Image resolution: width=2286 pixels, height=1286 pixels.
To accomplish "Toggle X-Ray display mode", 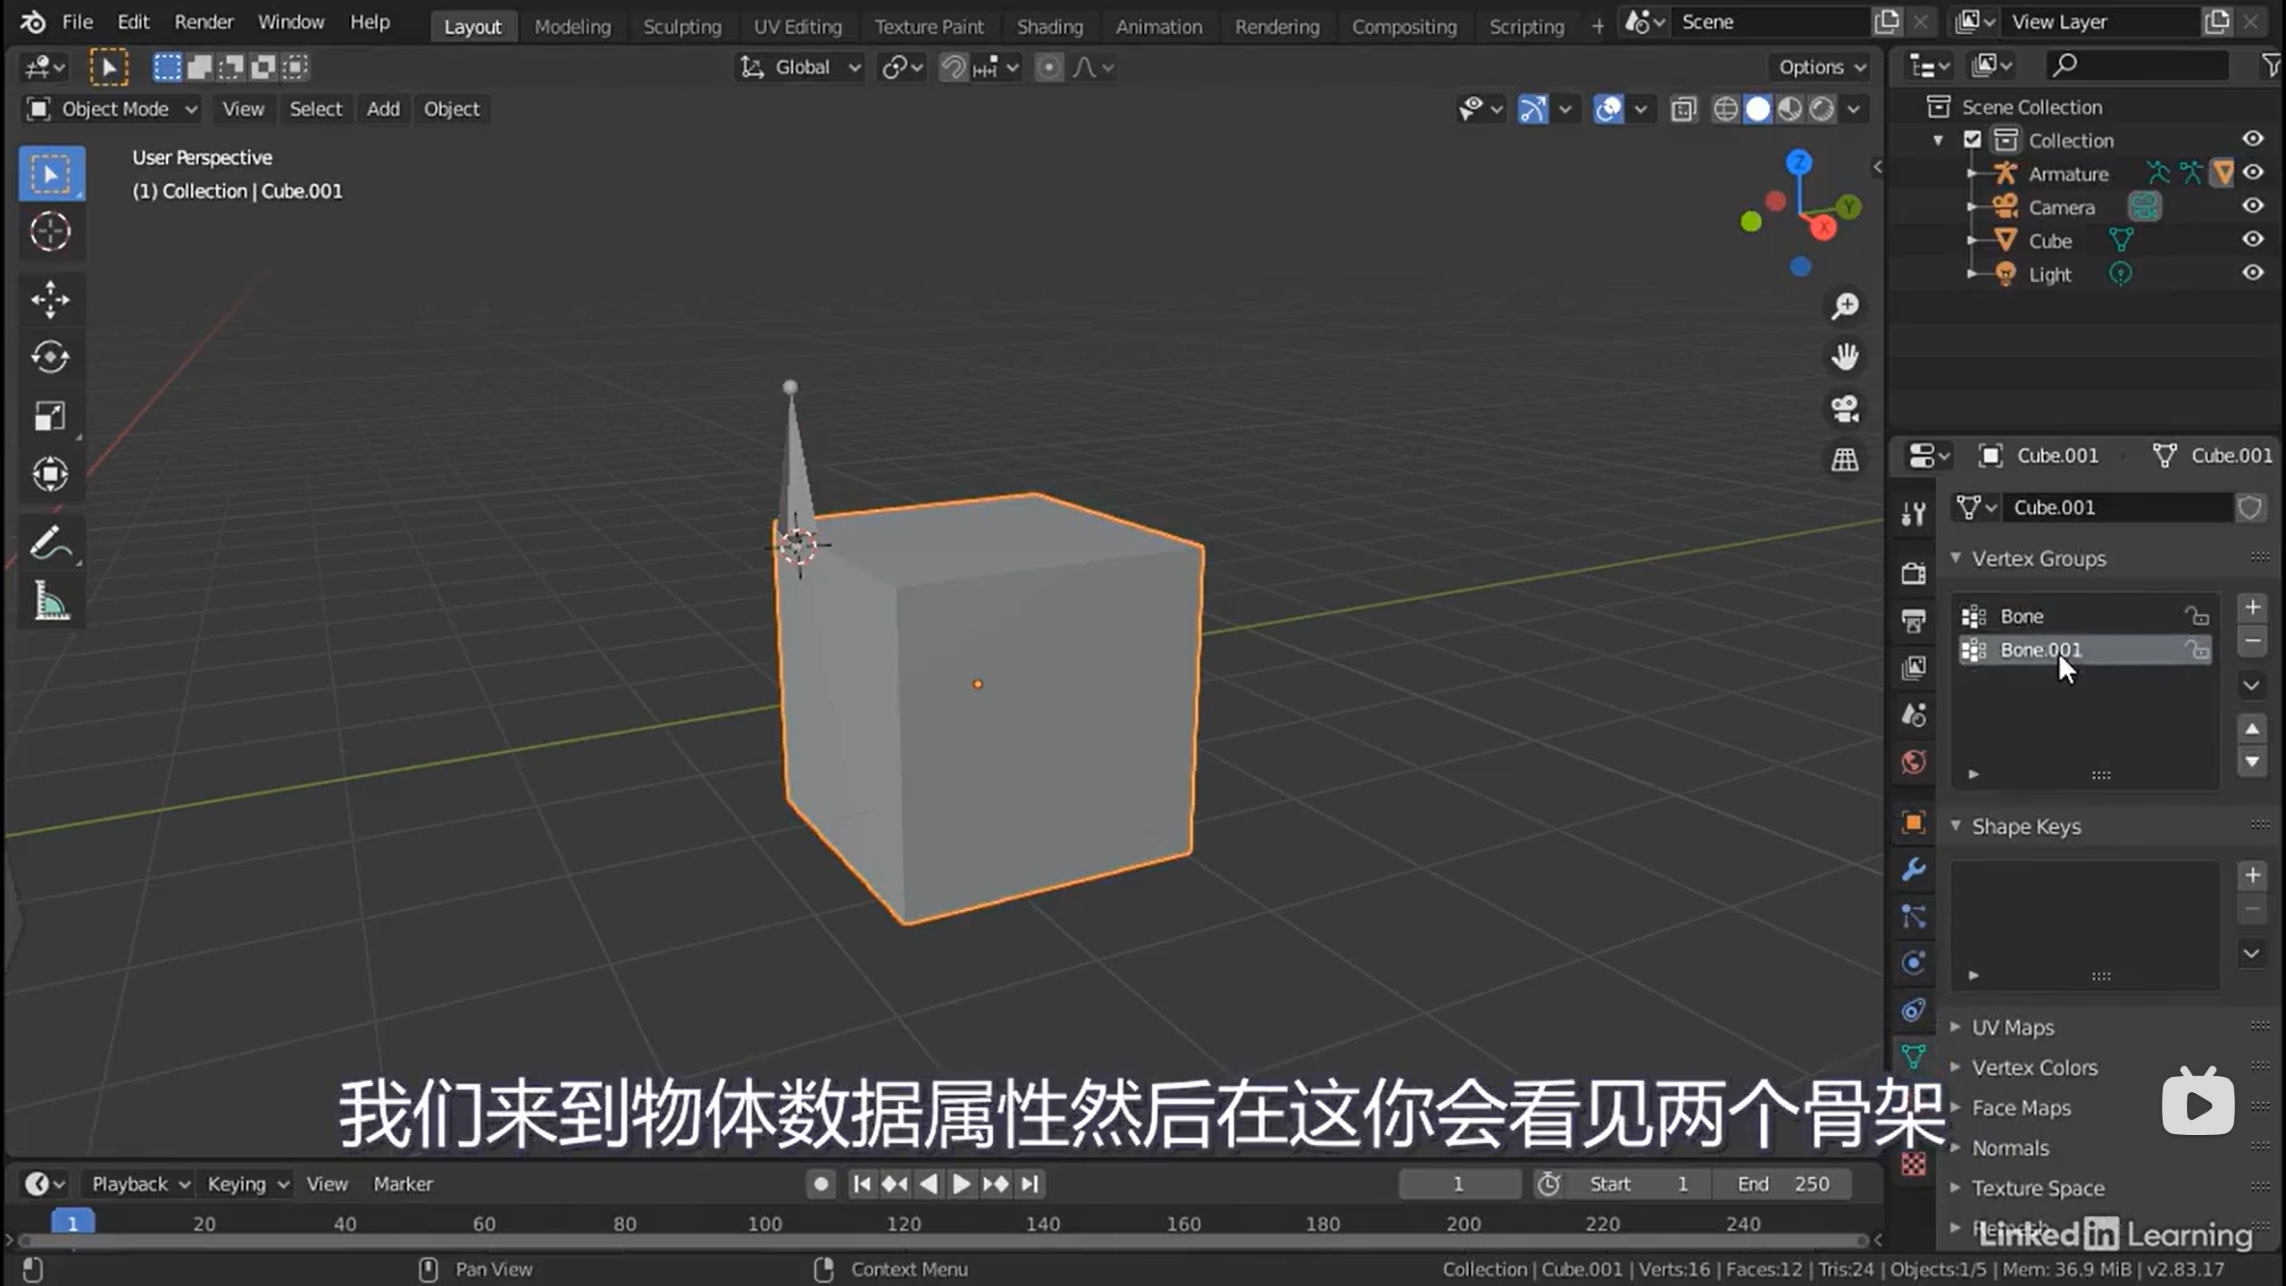I will tap(1683, 110).
